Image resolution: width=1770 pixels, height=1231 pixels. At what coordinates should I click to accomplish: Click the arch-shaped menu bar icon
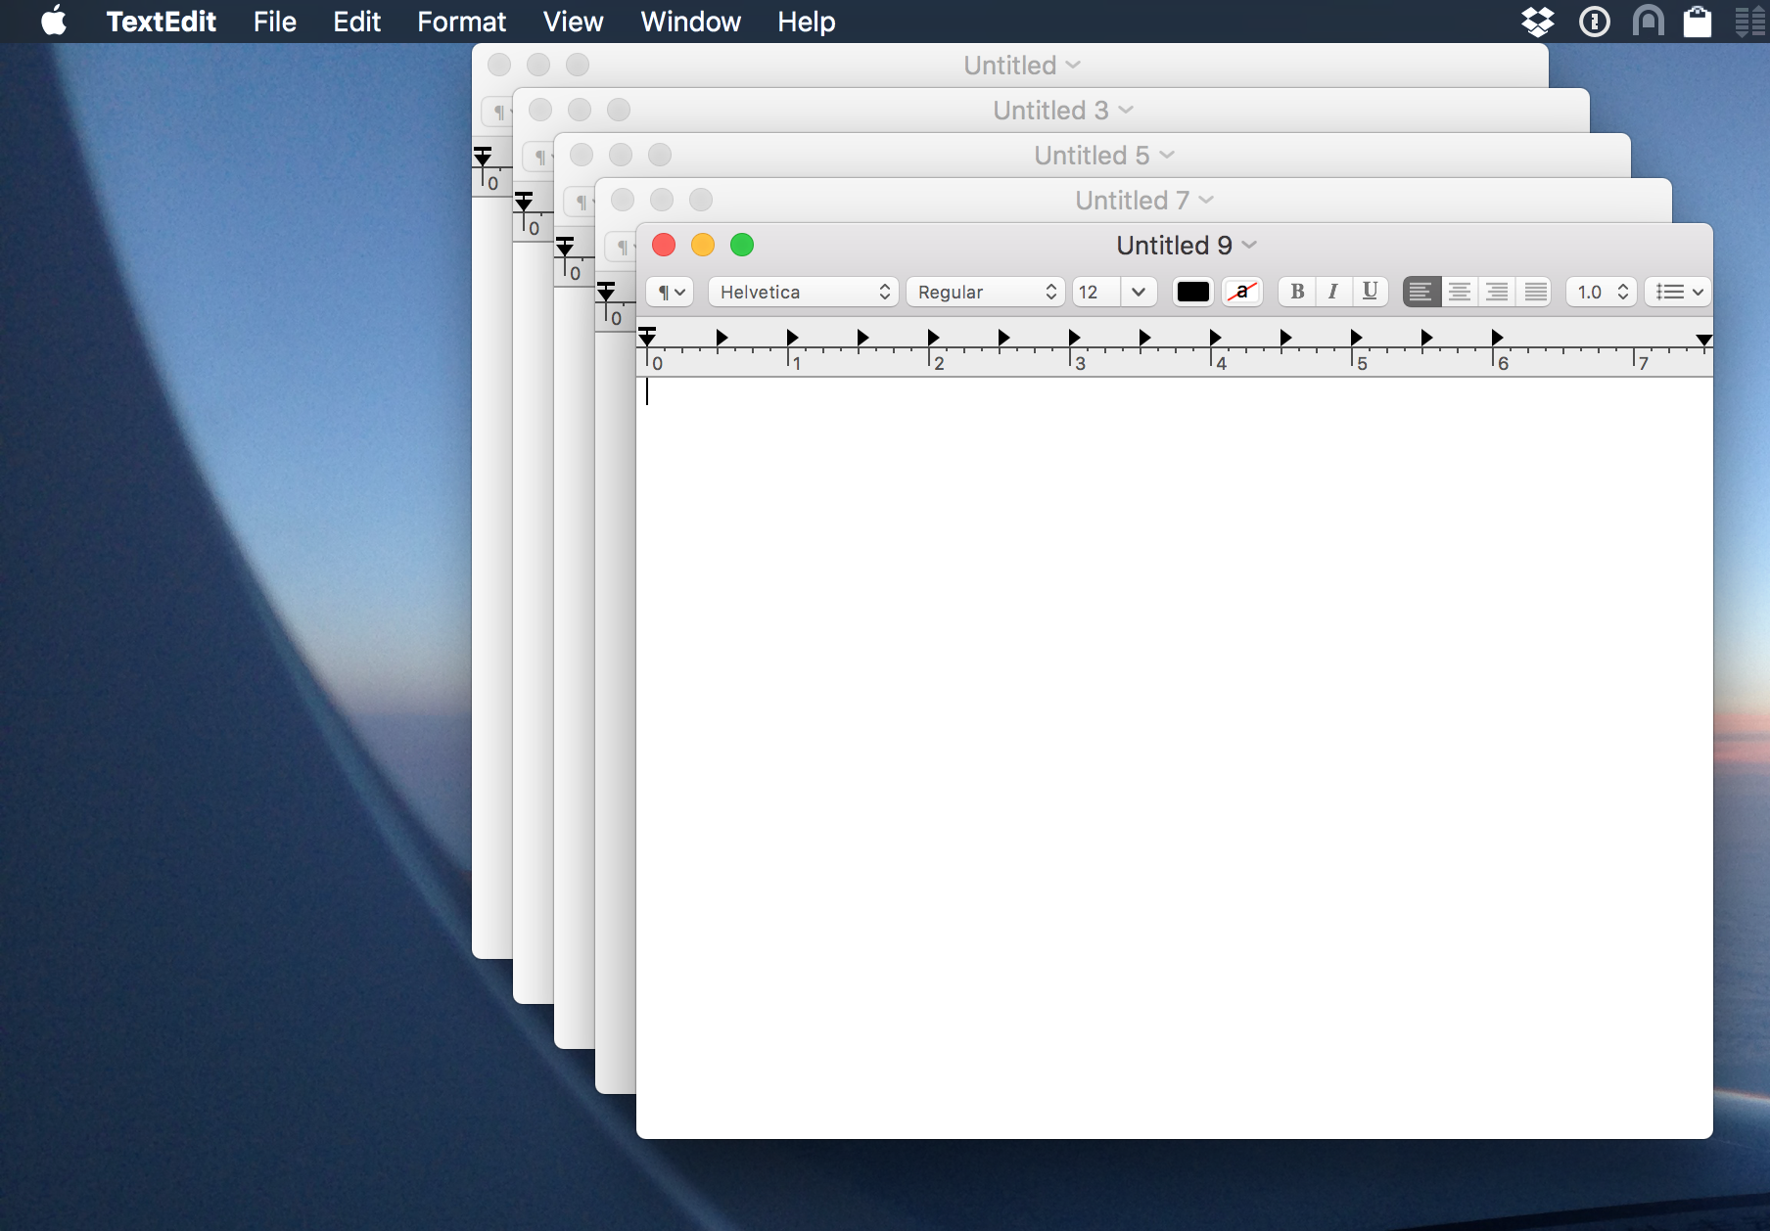point(1649,21)
